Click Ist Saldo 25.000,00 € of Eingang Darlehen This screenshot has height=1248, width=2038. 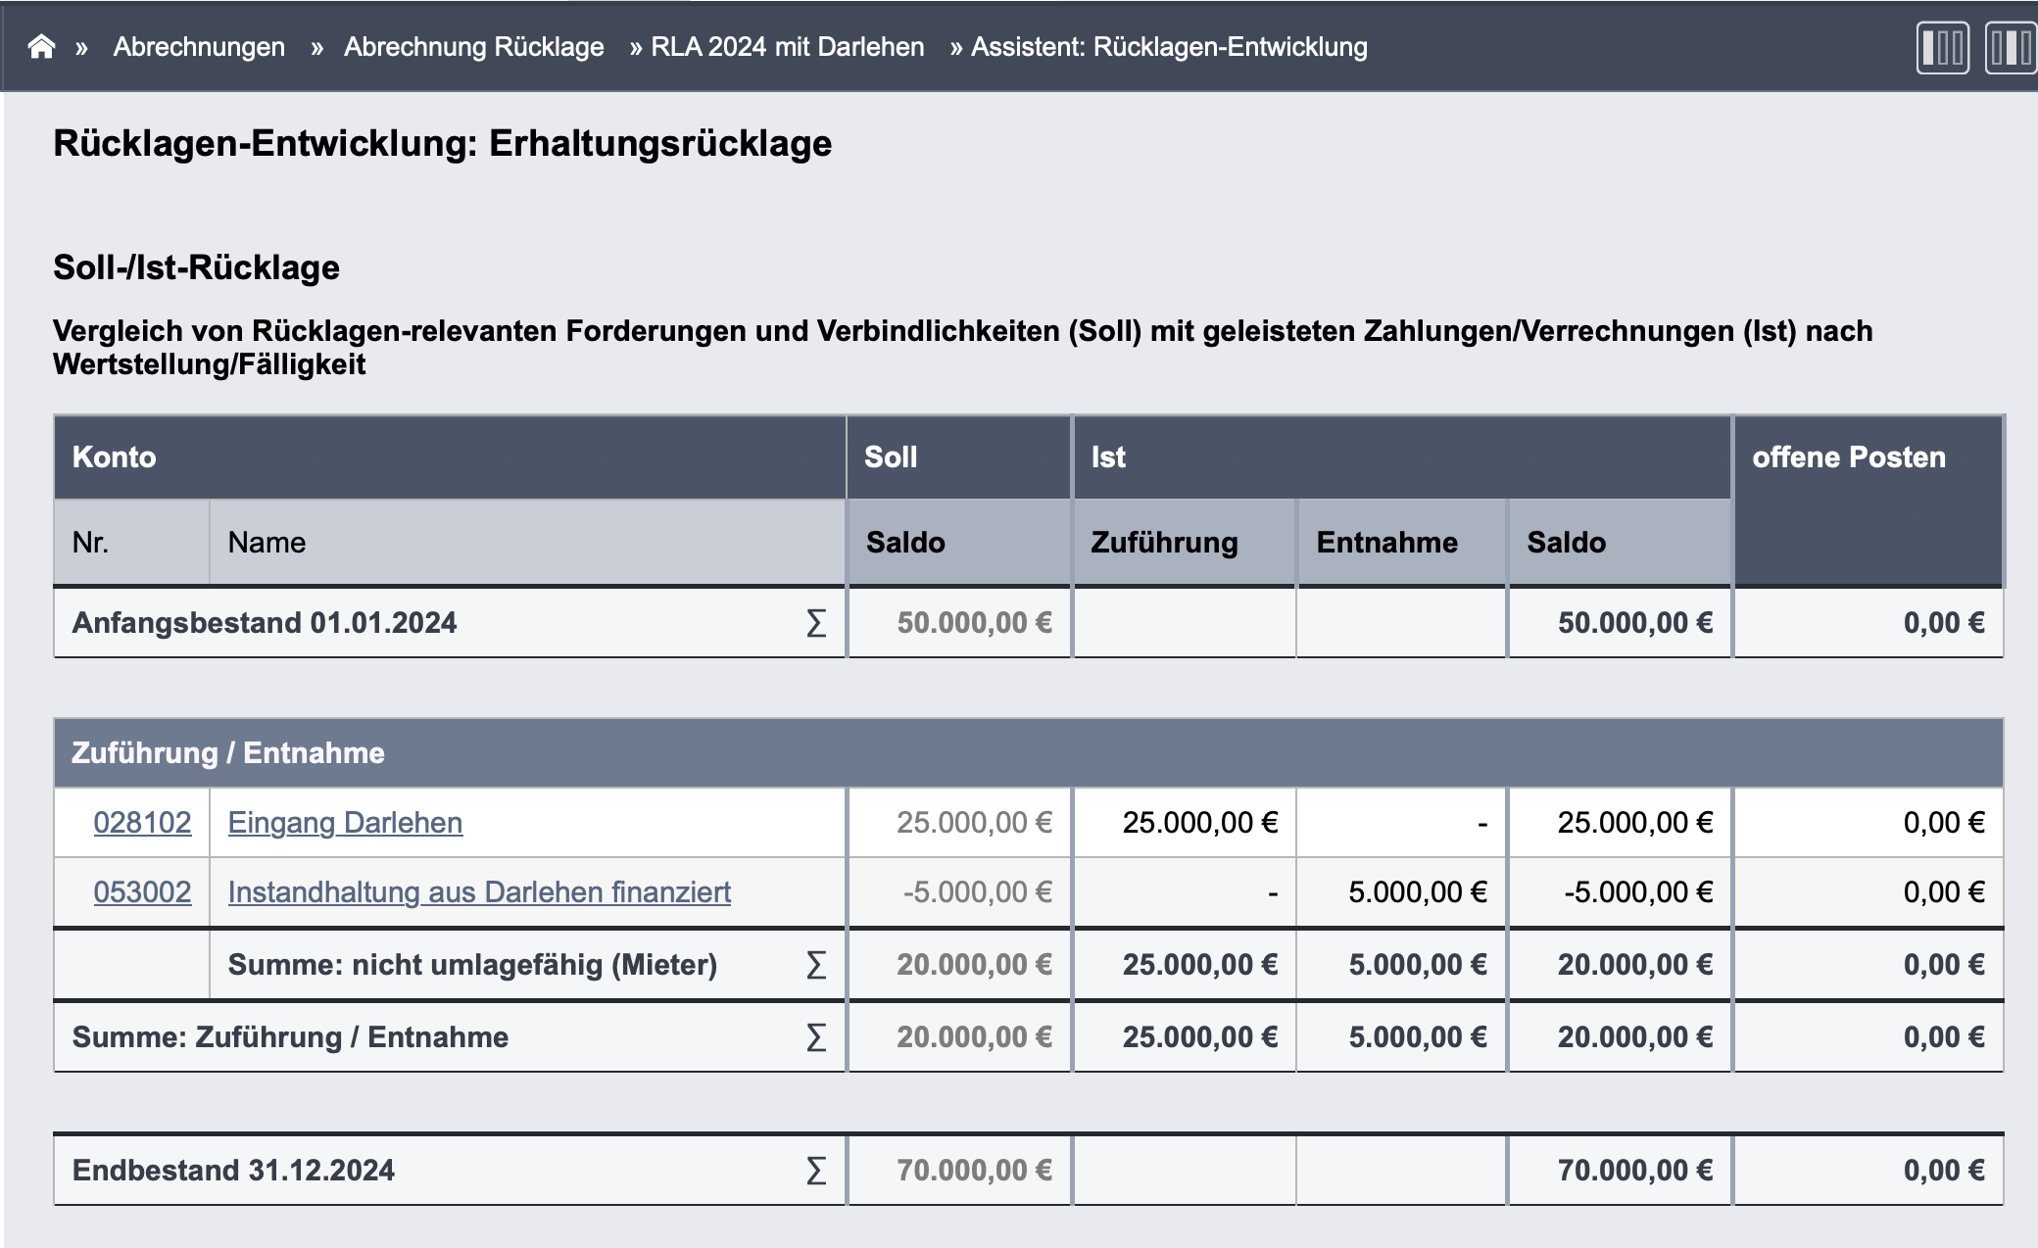[1635, 823]
